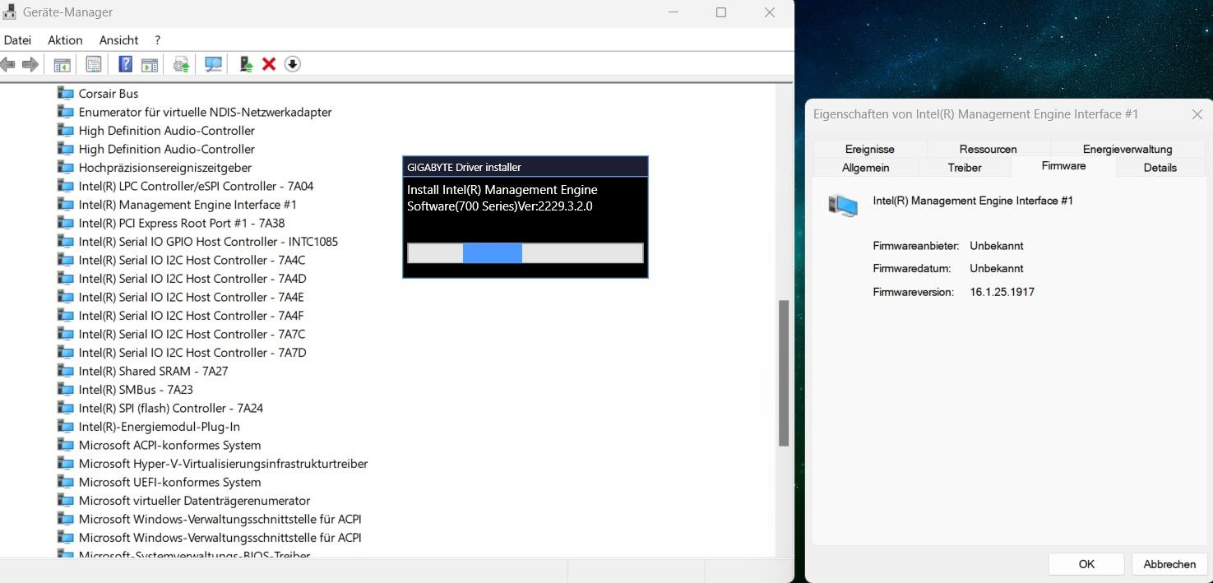Switch to the Ressourcen tab
This screenshot has width=1213, height=583.
[988, 149]
